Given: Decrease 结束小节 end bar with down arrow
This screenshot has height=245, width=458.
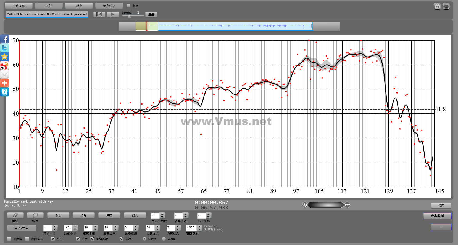Looking at the screenshot, I should [75, 229].
